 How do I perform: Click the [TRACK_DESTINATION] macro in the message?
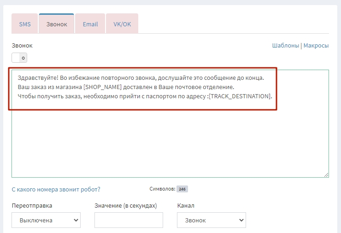click(240, 96)
